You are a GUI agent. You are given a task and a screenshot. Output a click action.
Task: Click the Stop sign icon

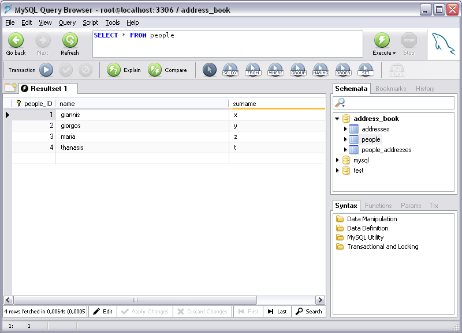[409, 40]
